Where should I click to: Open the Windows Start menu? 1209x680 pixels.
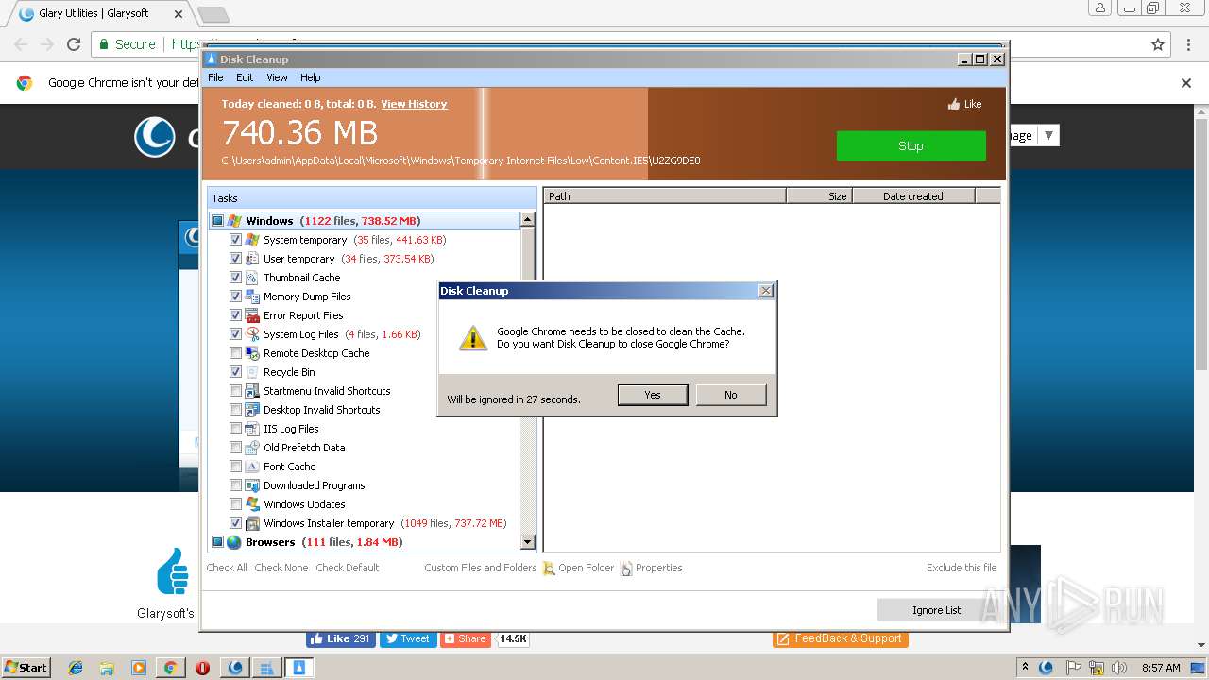26,668
